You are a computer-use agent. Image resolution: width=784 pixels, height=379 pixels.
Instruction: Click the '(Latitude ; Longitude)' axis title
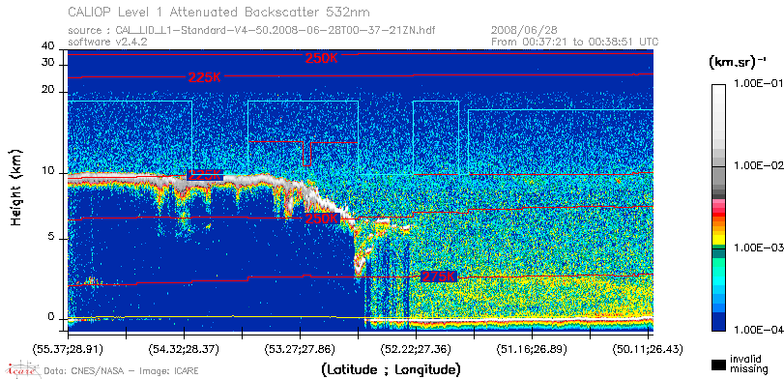(391, 370)
